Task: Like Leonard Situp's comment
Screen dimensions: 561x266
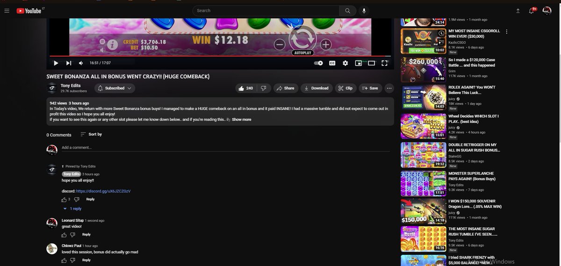Action: [64, 235]
